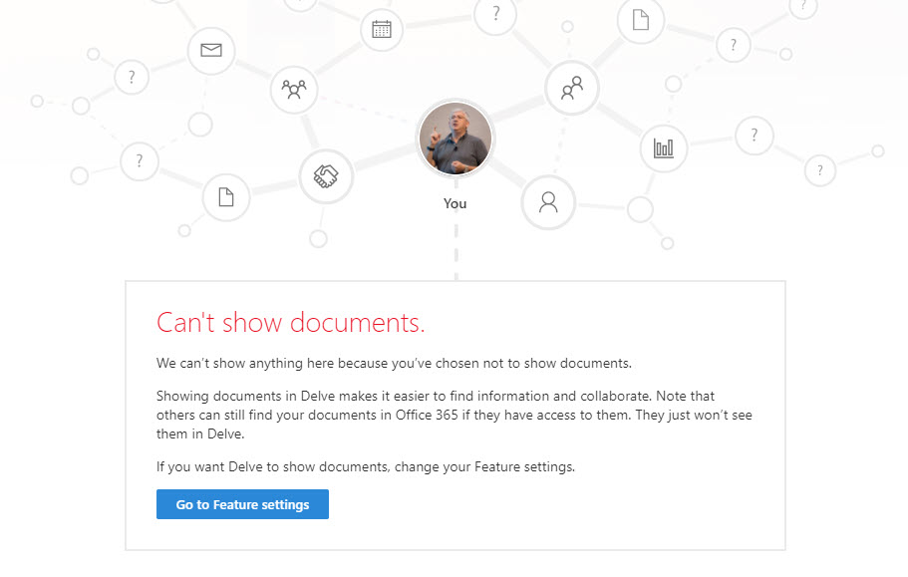908x577 pixels.
Task: Click the Go to Feature settings button
Action: click(x=242, y=504)
